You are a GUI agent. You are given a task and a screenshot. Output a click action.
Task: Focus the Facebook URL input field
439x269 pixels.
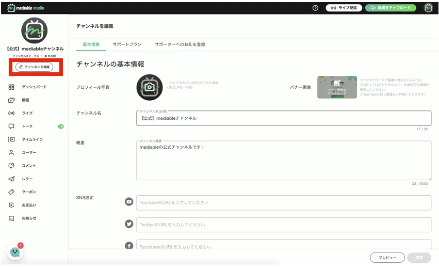pyautogui.click(x=284, y=244)
